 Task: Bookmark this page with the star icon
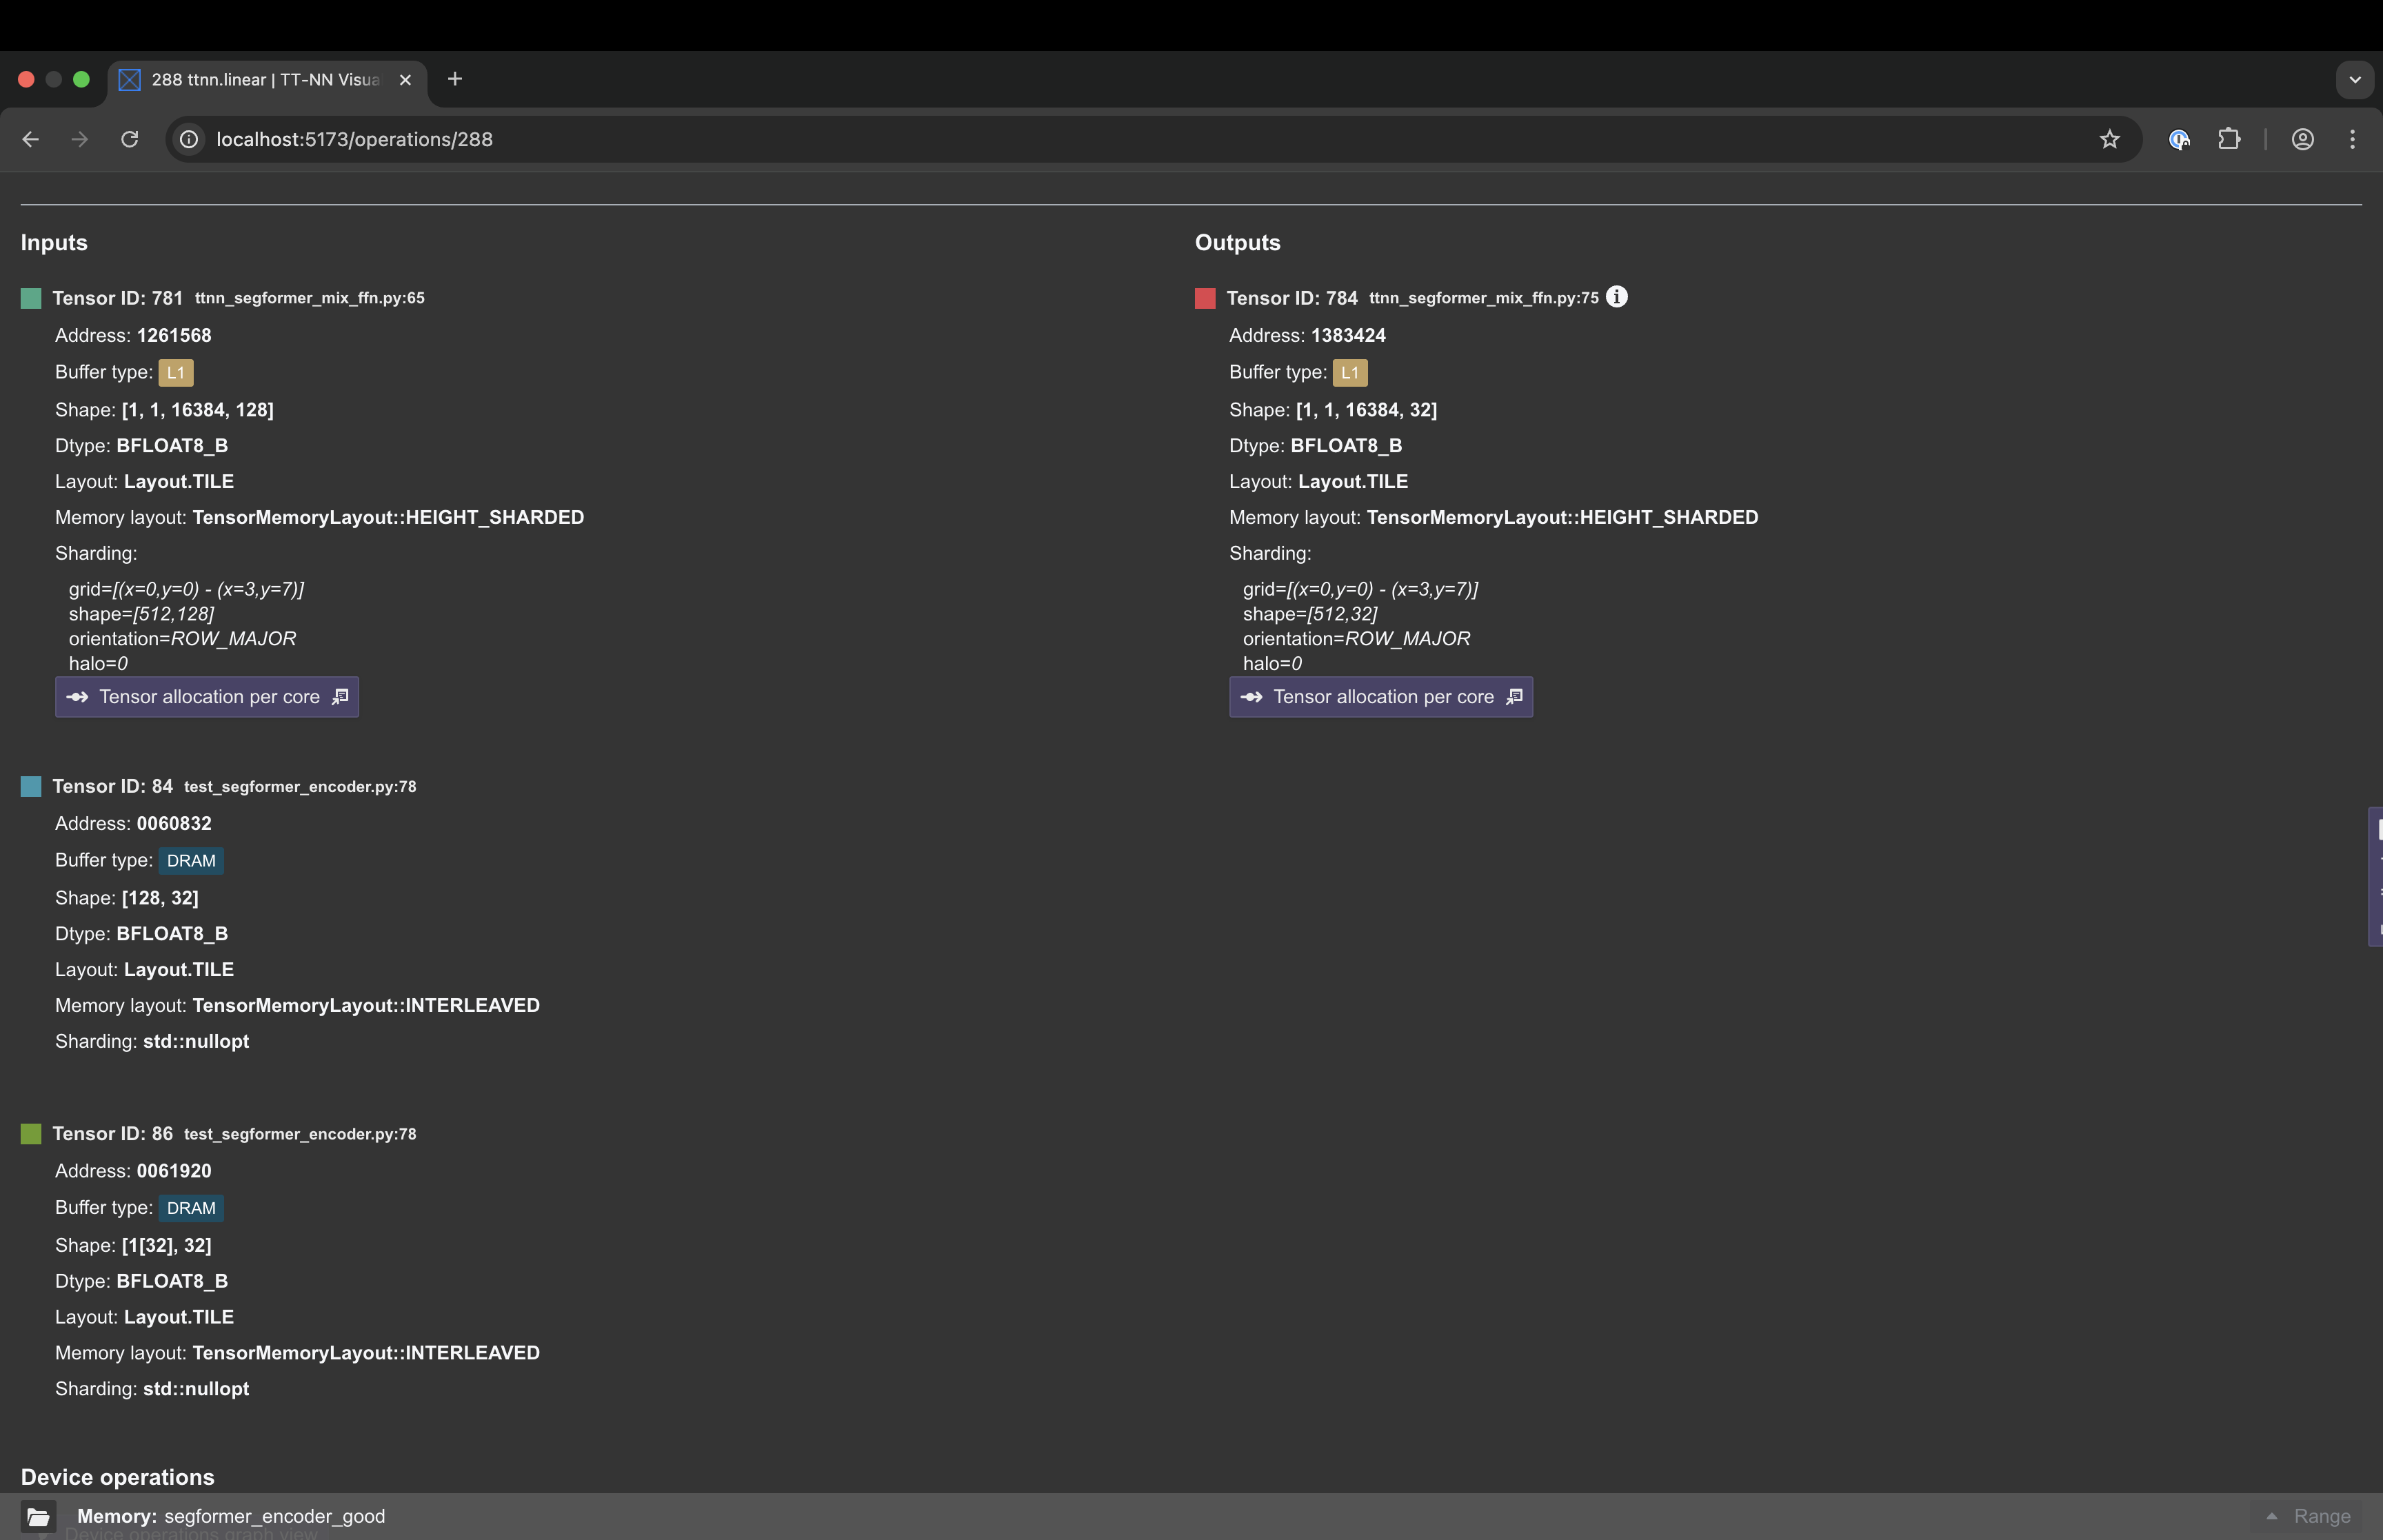[x=2109, y=139]
